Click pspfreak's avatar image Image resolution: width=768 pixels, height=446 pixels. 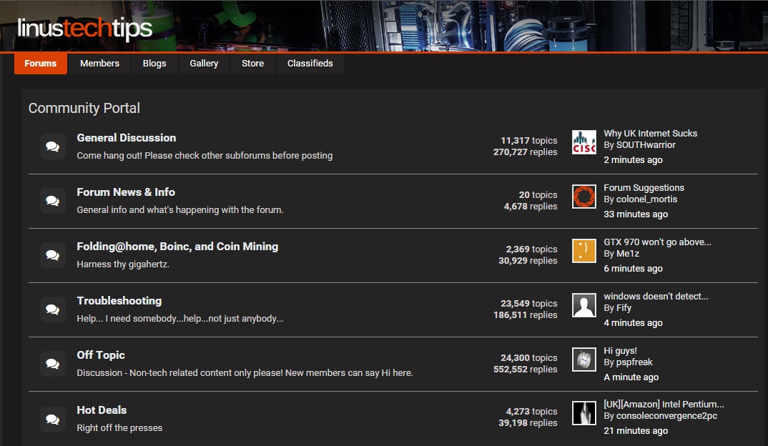click(x=584, y=360)
